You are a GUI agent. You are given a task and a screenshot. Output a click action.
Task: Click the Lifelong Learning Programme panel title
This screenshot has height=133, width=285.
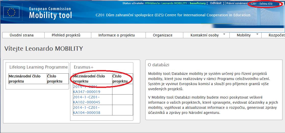tap(38, 67)
